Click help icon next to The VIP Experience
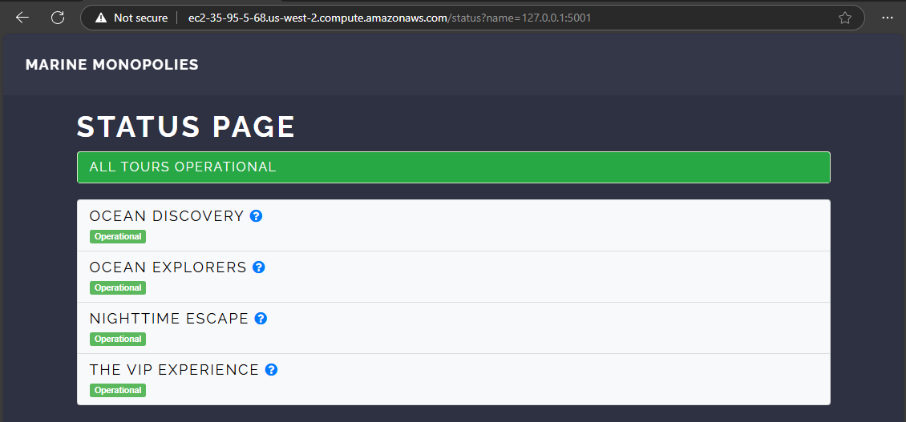The height and width of the screenshot is (422, 906). (271, 370)
